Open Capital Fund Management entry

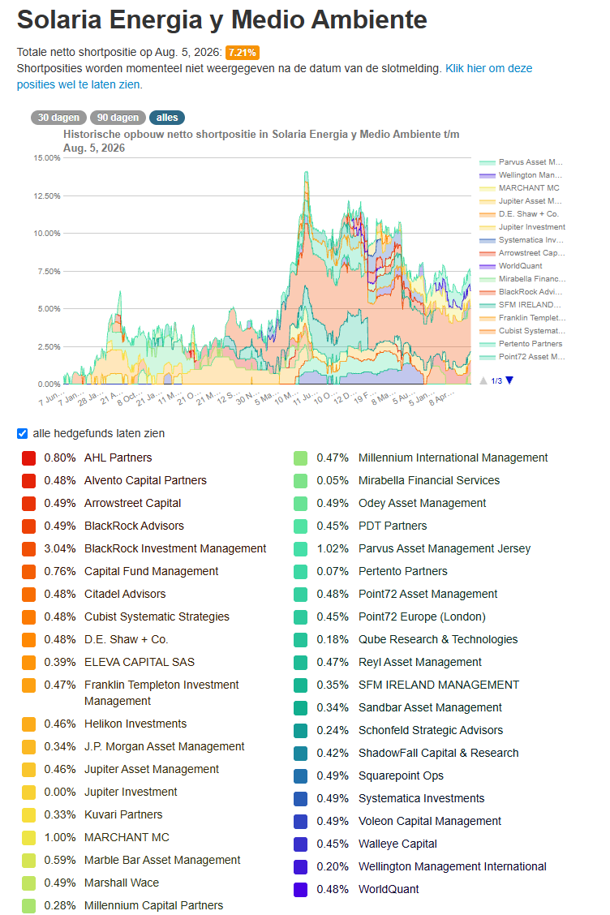point(151,572)
